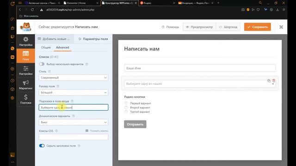This screenshot has height=166, width=296.
Task: Toggle Выбор нескольких вариантов switch
Action: pyautogui.click(x=42, y=64)
